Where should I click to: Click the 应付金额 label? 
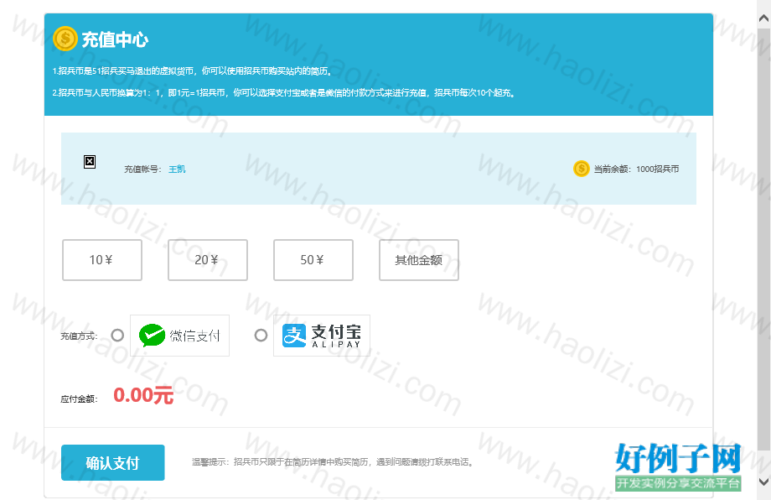79,399
